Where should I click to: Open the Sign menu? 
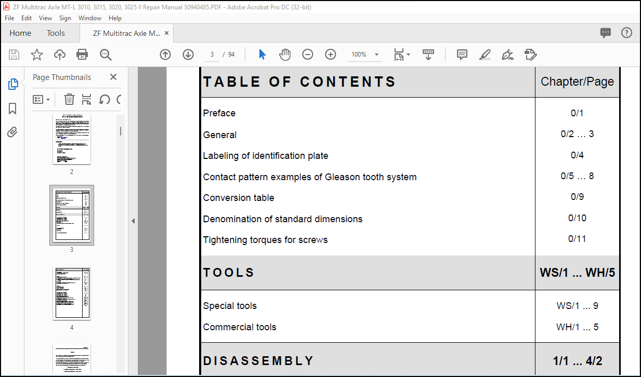(x=65, y=18)
